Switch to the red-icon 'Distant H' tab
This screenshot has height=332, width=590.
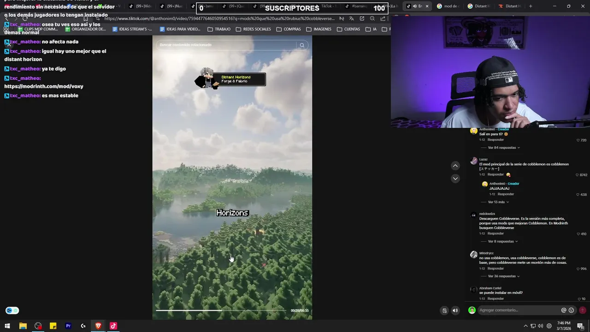coord(510,6)
